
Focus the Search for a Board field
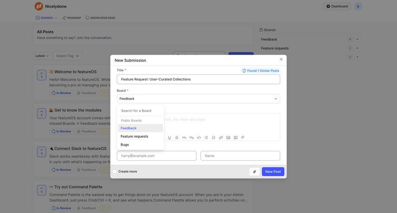141,110
